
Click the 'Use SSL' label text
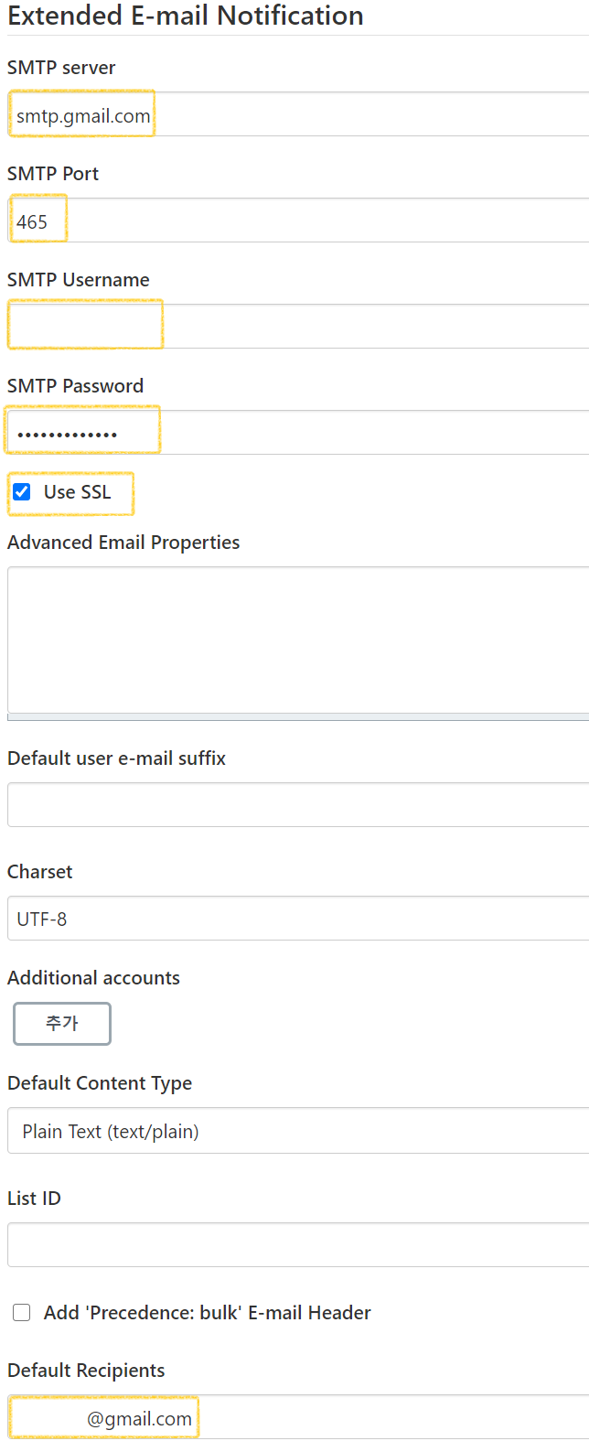click(78, 492)
